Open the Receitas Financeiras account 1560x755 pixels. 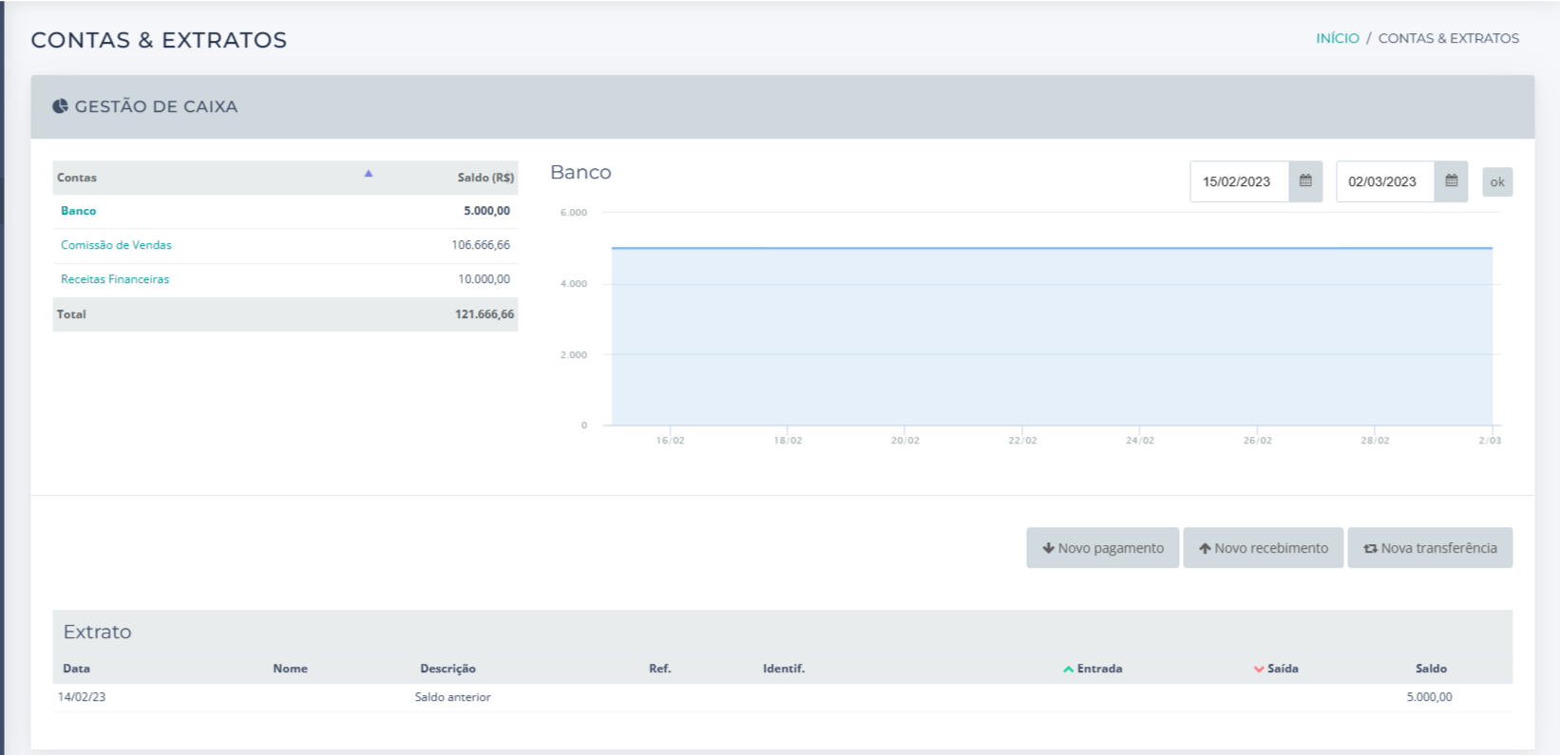click(x=115, y=279)
